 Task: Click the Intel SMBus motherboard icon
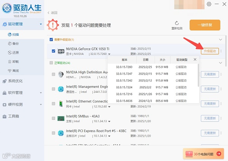(x=61, y=118)
